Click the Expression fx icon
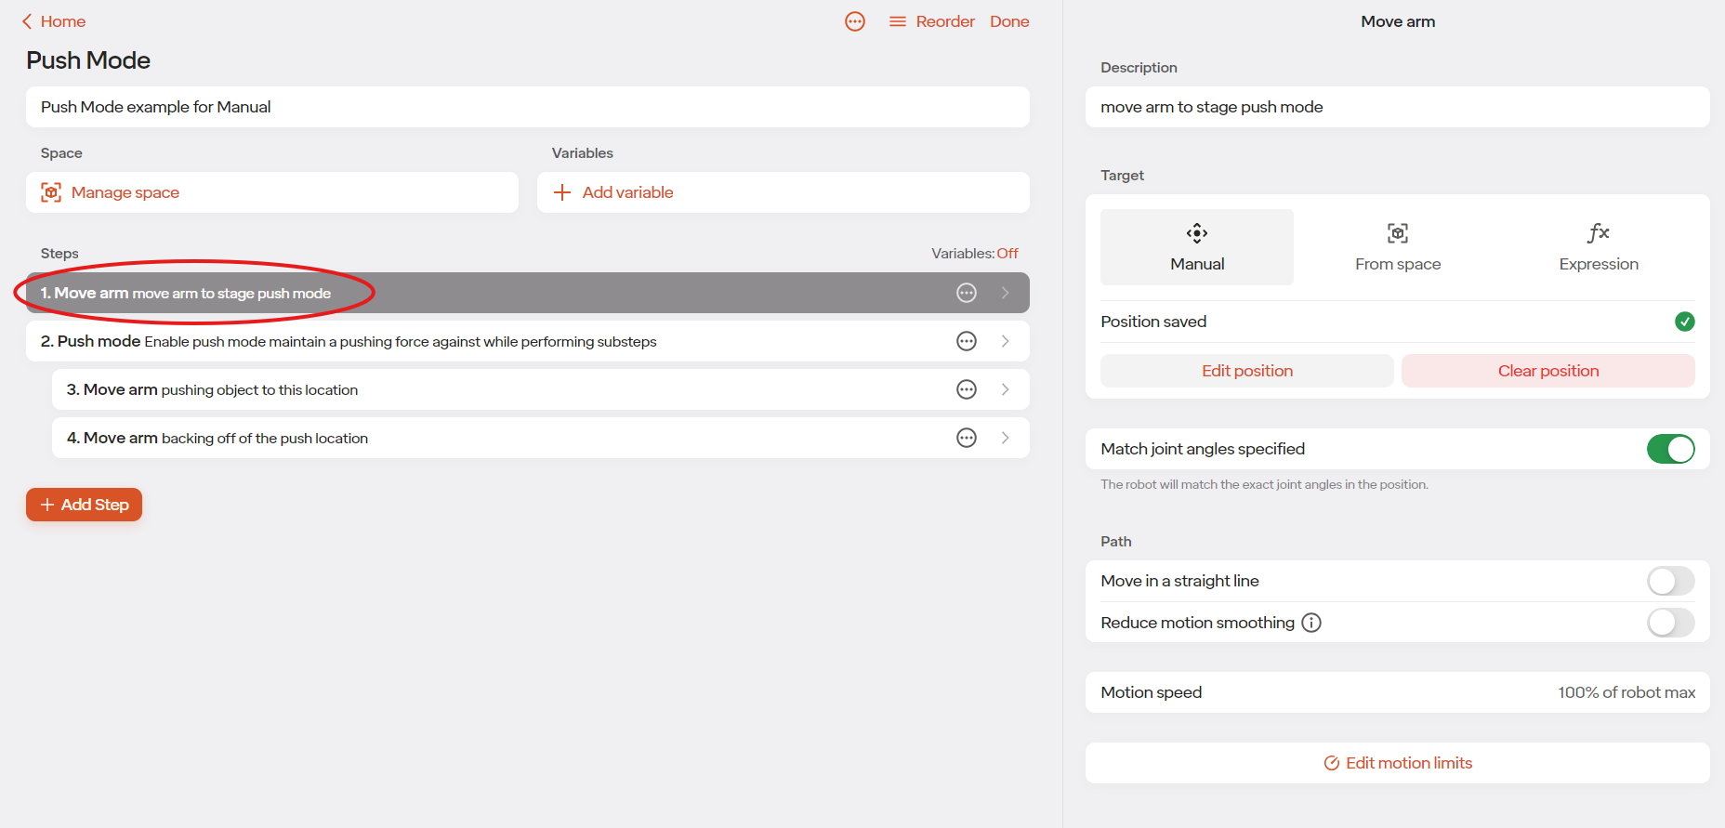 (1599, 232)
